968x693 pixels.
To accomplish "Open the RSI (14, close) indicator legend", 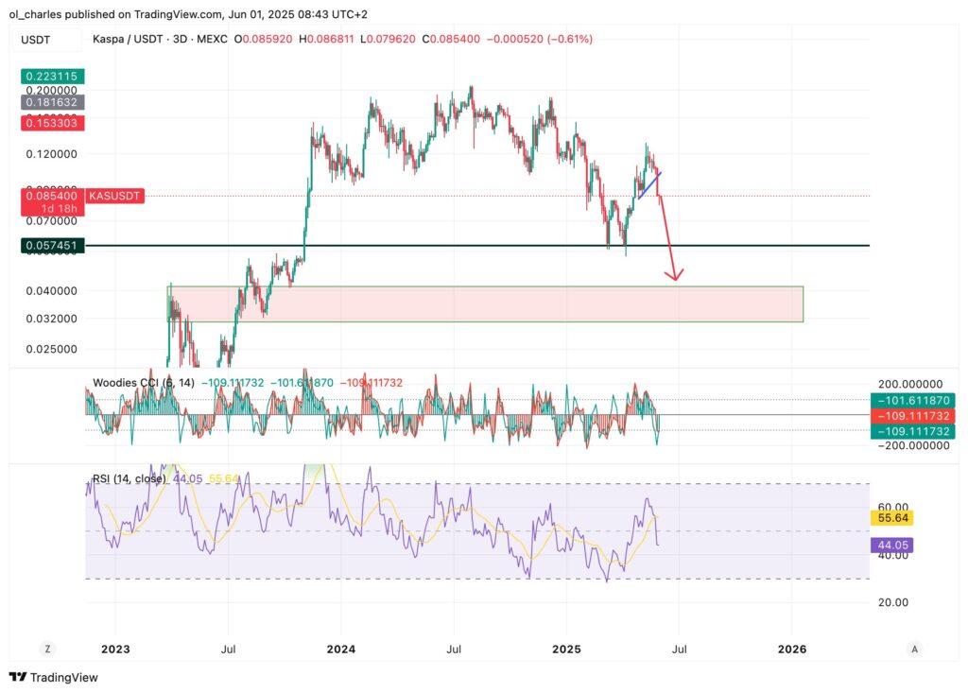I will click(x=130, y=478).
